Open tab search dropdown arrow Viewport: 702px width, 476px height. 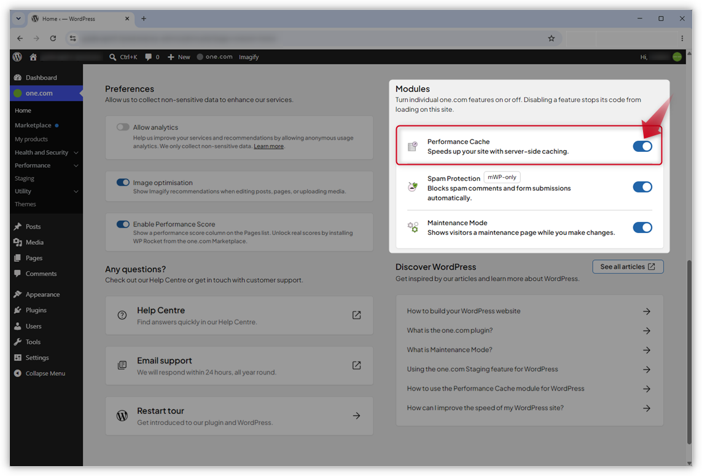point(18,19)
